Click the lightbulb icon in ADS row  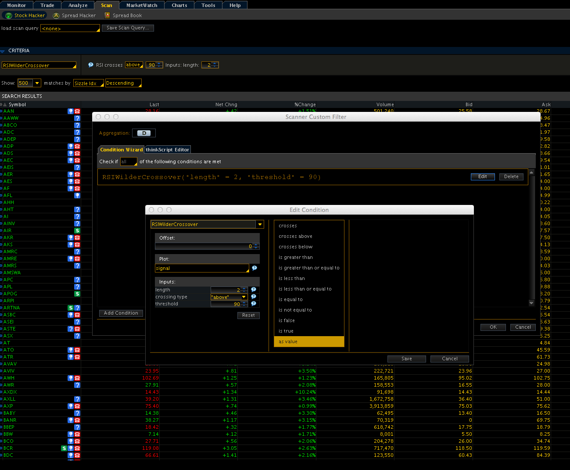[x=70, y=154]
